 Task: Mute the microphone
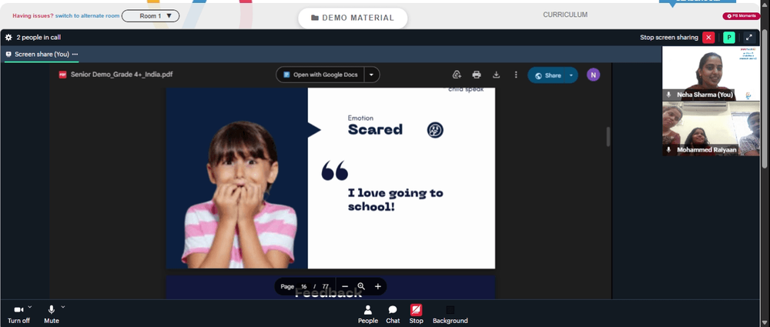tap(51, 314)
